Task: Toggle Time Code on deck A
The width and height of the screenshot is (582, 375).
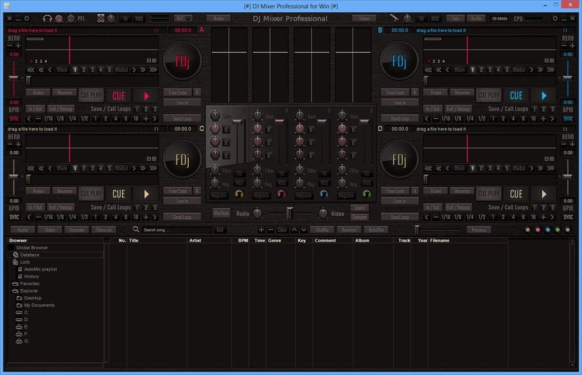Action: point(177,93)
